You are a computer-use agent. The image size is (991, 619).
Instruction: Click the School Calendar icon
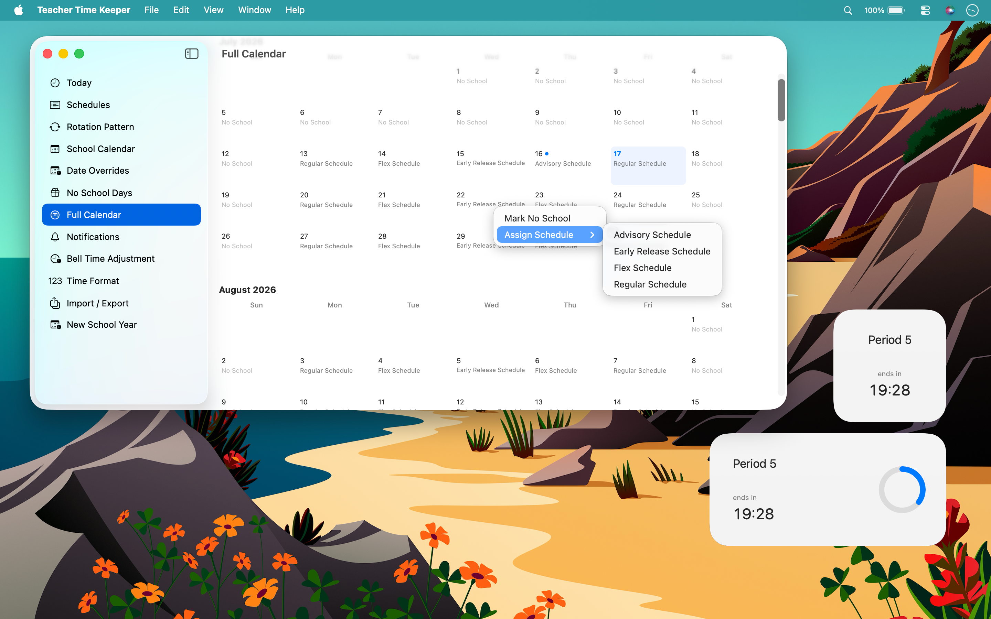pos(55,149)
